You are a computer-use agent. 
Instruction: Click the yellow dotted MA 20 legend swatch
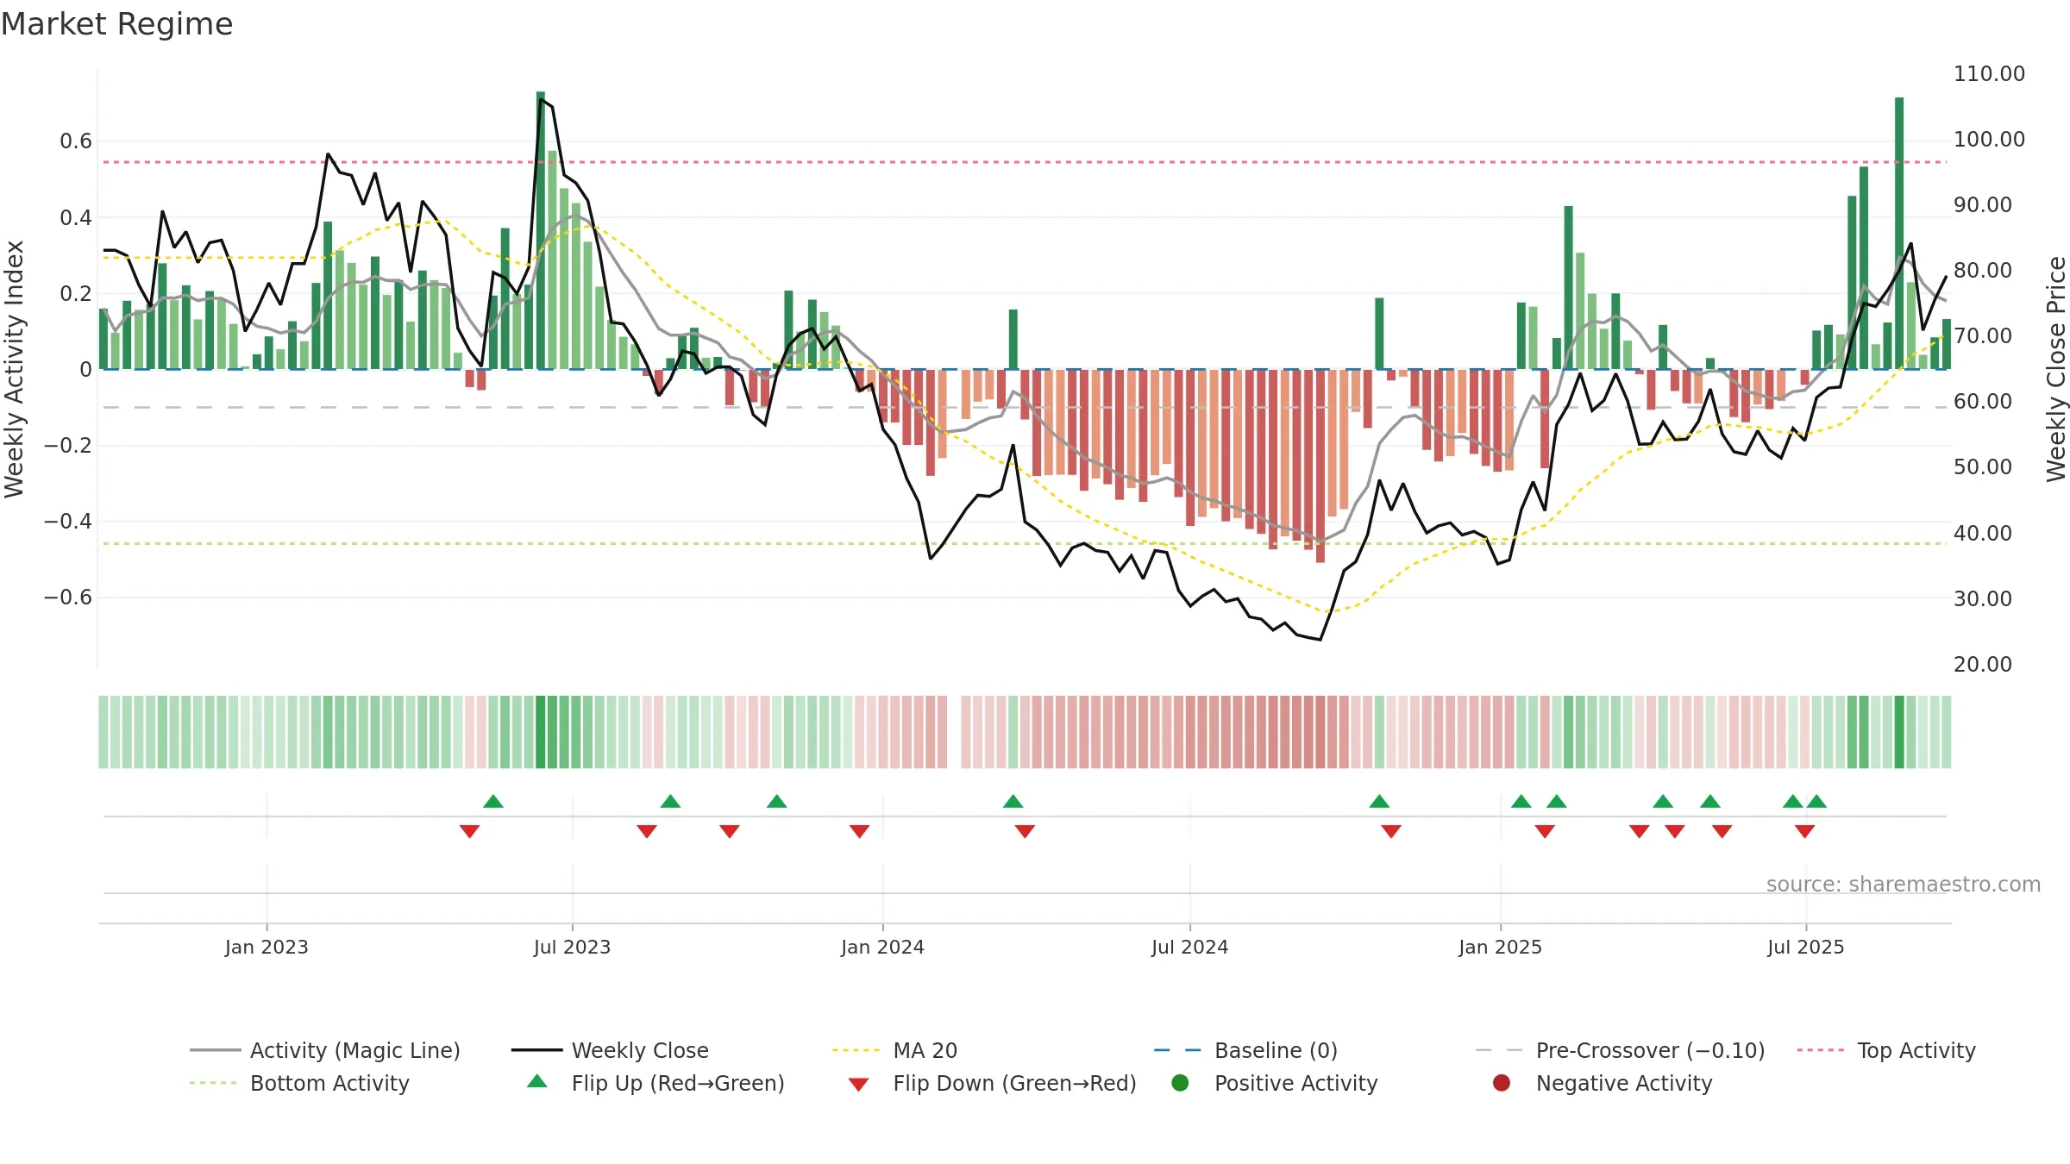pyautogui.click(x=856, y=1050)
